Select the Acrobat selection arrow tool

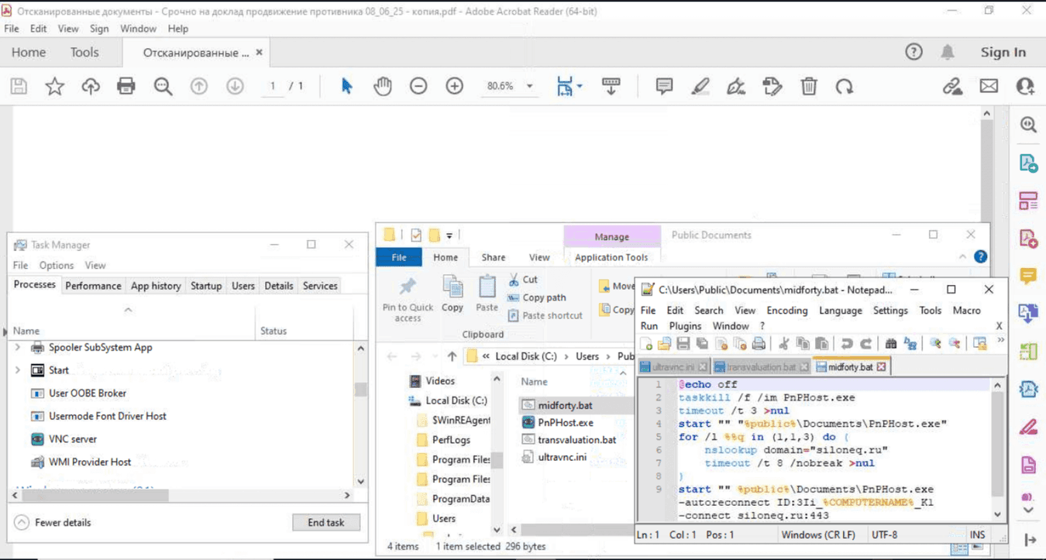point(346,86)
